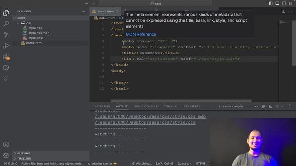The width and height of the screenshot is (296, 166).
Task: Open the style.css.map path link in output
Action: [x=150, y=116]
